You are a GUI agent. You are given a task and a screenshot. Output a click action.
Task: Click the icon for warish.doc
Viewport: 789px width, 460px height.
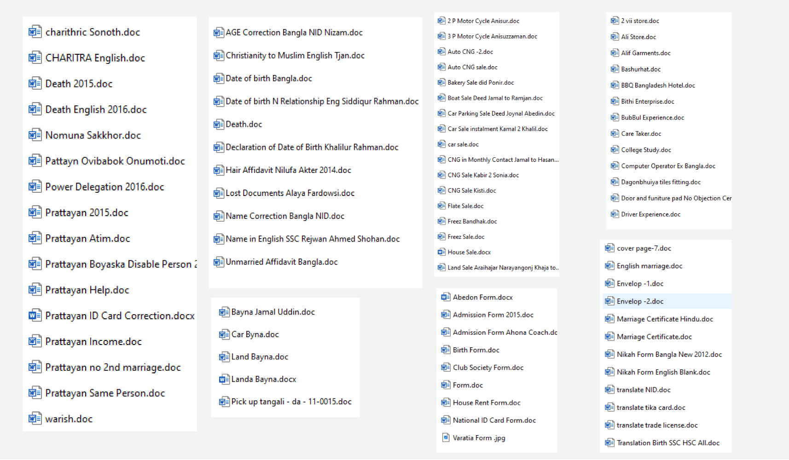(35, 419)
